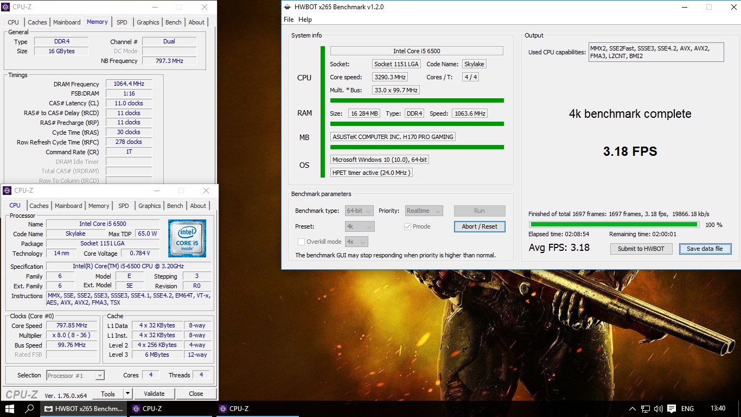Viewport: 741px width, 417px height.
Task: Select Graphics tab in upper CPU-Z window
Action: point(148,22)
